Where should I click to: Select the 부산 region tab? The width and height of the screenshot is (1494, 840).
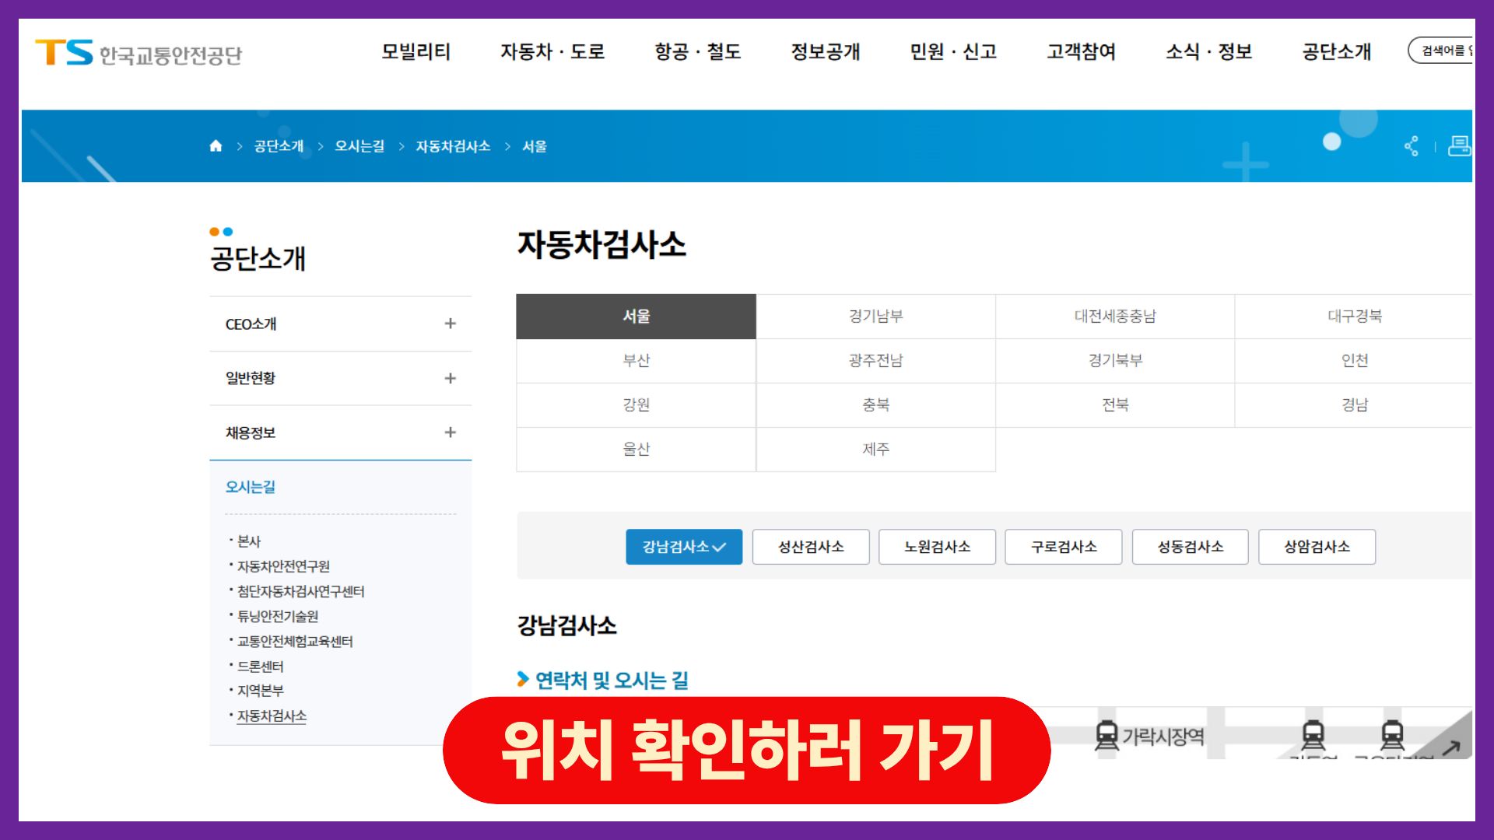tap(636, 361)
